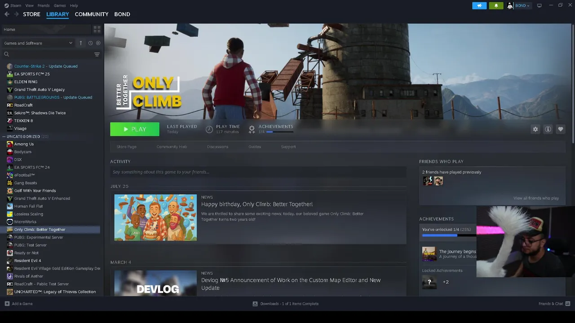Click the library search magnifier
This screenshot has width=575, height=323.
[7, 54]
